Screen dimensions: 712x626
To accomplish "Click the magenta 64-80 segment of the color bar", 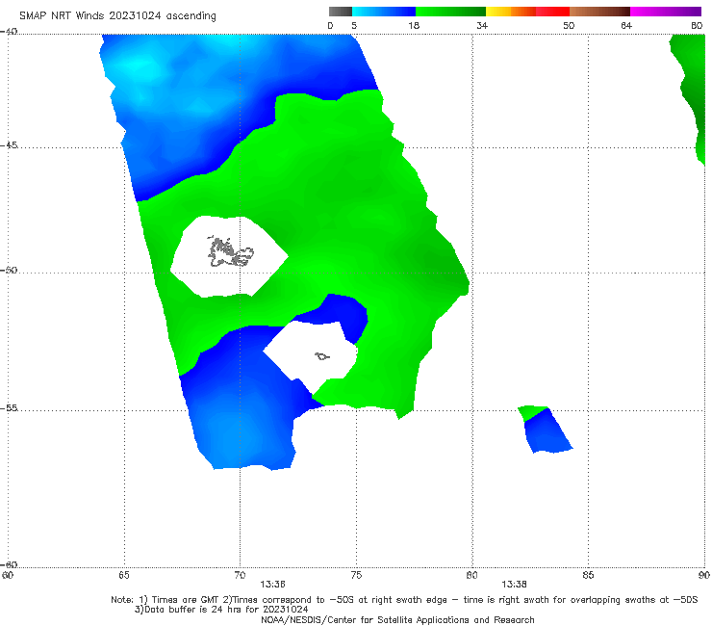I will click(x=666, y=12).
